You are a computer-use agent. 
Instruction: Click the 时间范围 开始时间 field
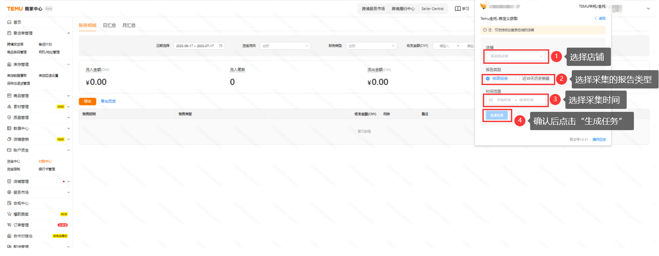[x=503, y=100]
